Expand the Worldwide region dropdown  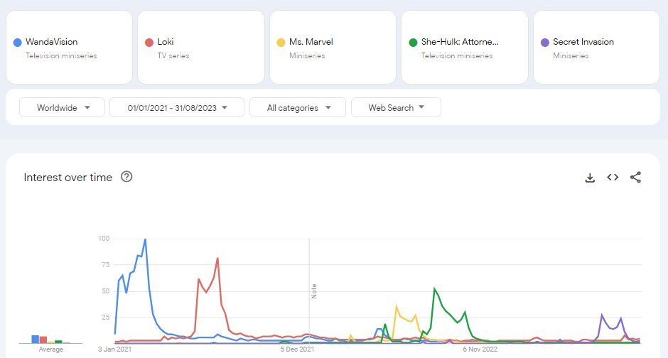click(x=62, y=107)
